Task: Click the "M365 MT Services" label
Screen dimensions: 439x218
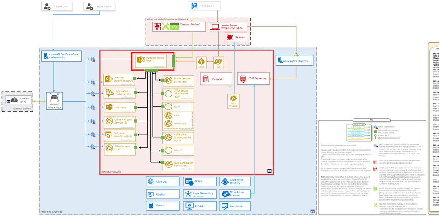Action: click(111, 172)
